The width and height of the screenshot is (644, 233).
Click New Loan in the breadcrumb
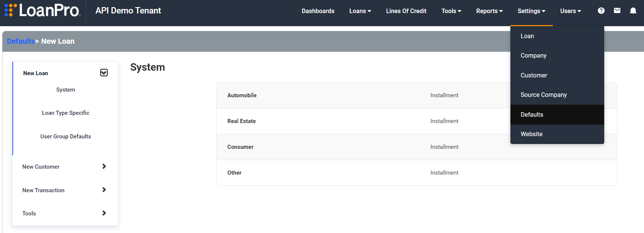(x=58, y=41)
